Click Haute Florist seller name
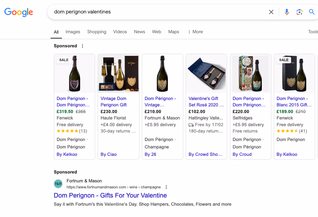The height and width of the screenshot is (217, 318). (x=113, y=118)
